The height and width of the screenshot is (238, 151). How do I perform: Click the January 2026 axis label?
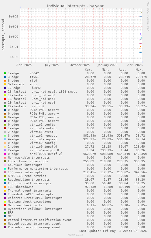[107, 65]
